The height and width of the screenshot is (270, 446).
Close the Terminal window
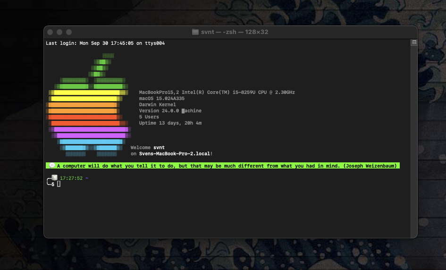click(50, 32)
